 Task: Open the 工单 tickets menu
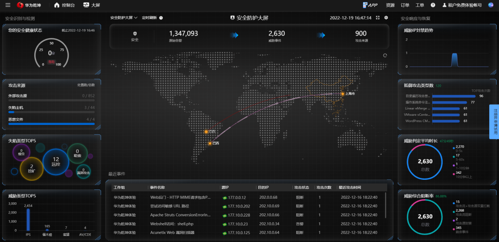(x=420, y=5)
